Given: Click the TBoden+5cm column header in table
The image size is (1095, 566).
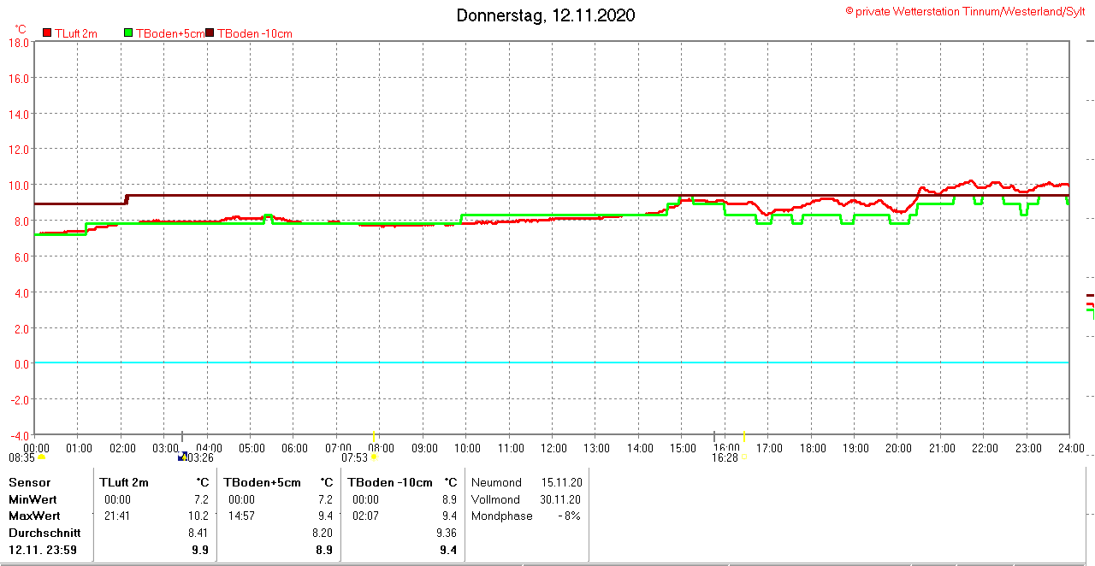Looking at the screenshot, I should (263, 482).
